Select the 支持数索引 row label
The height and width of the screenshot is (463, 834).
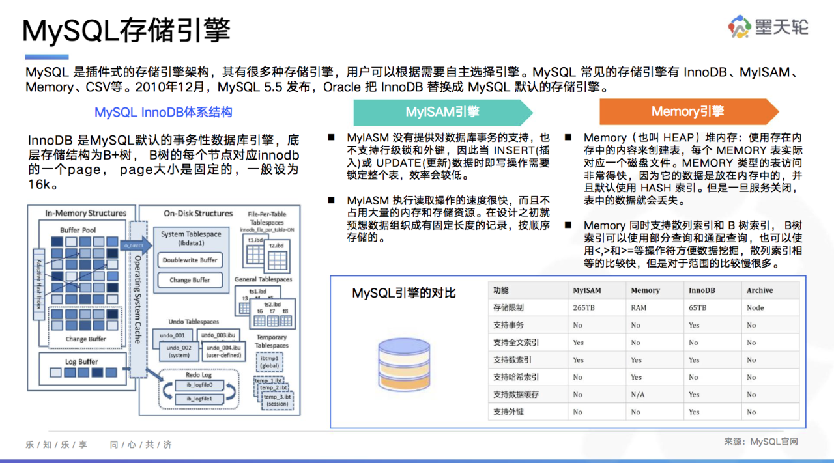click(512, 359)
